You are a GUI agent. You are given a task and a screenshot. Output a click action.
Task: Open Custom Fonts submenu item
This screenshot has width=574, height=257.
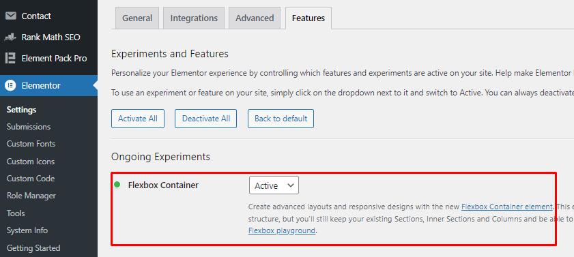[x=31, y=144]
